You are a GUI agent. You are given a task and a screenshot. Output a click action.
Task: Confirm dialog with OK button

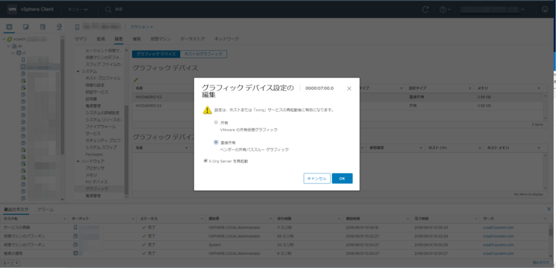pyautogui.click(x=342, y=178)
